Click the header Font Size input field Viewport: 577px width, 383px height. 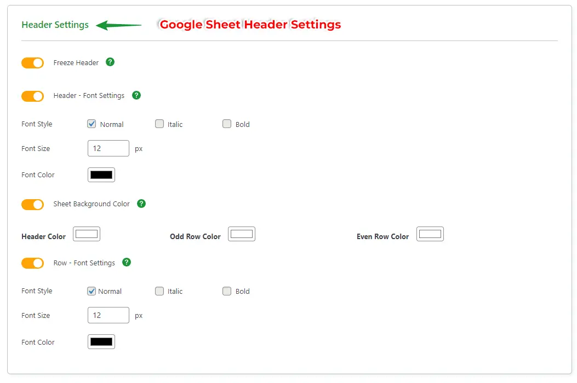pyautogui.click(x=108, y=148)
